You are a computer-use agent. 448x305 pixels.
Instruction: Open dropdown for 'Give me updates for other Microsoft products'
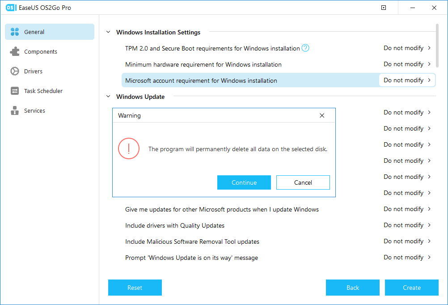tap(407, 209)
